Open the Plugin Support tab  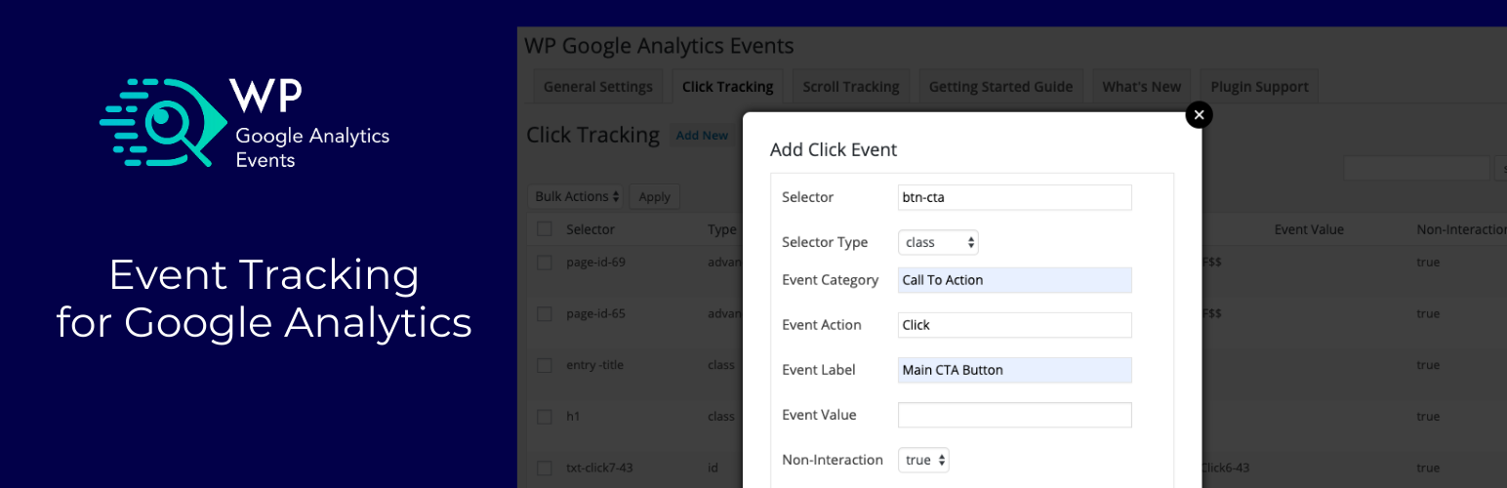[1259, 87]
